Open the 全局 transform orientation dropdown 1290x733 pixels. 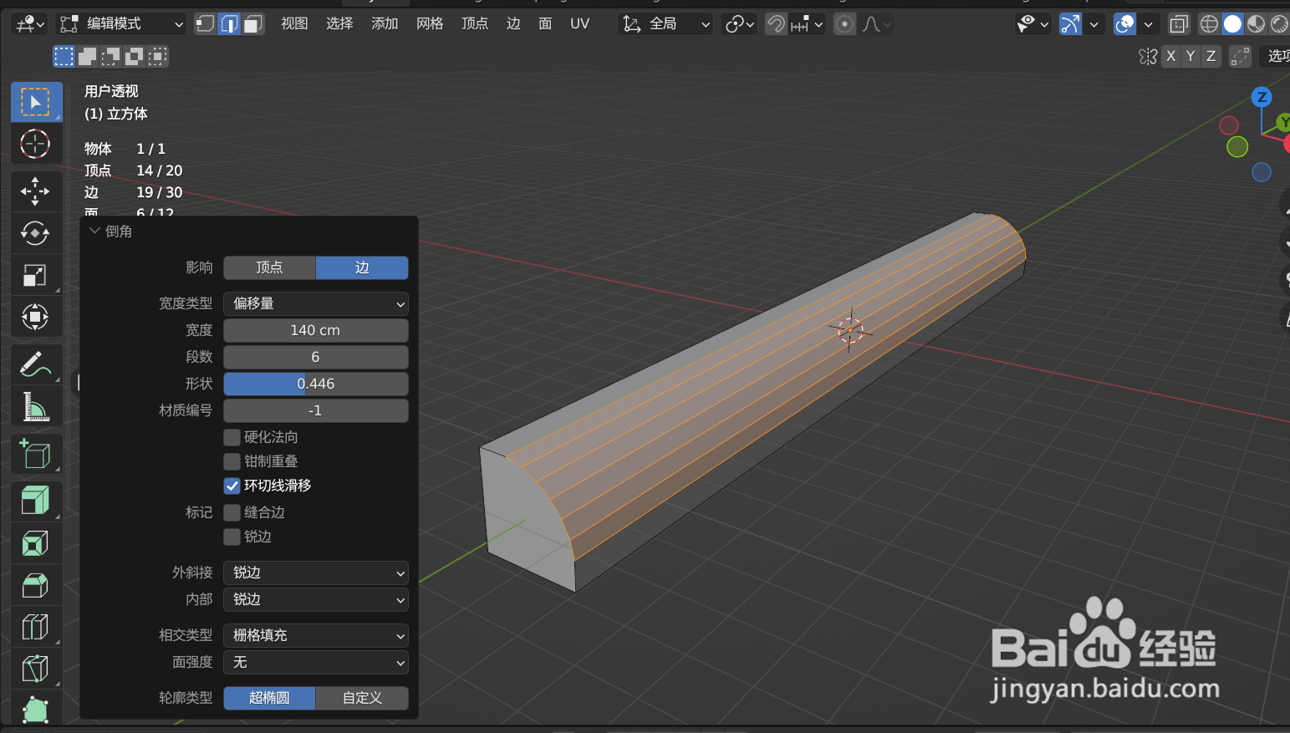(665, 24)
